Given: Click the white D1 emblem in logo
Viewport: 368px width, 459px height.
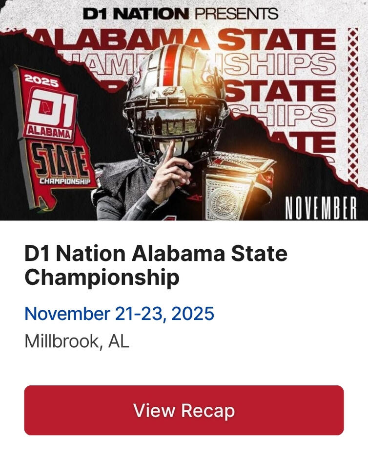Looking at the screenshot, I should click(50, 110).
